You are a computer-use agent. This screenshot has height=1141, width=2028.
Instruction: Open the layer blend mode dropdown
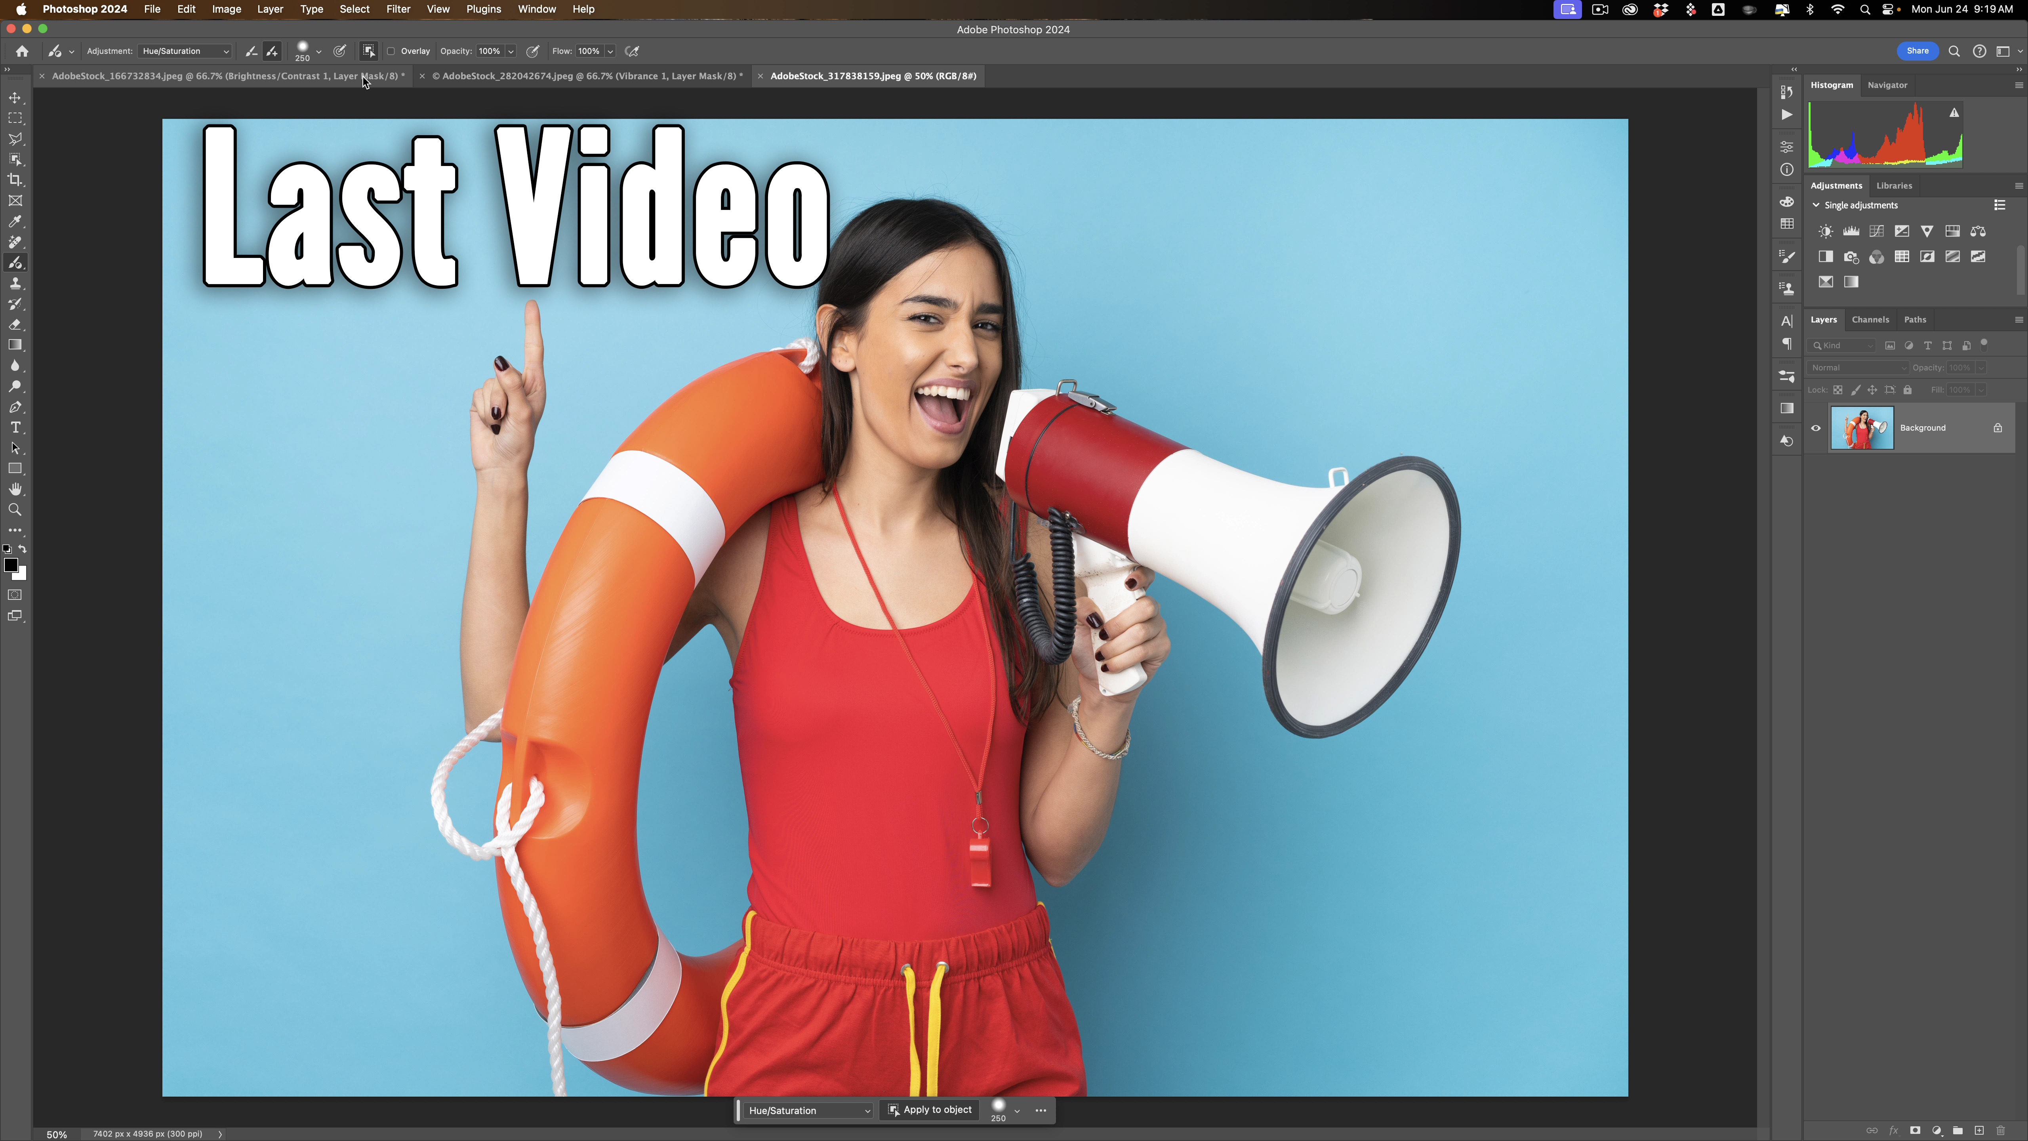pyautogui.click(x=1858, y=368)
